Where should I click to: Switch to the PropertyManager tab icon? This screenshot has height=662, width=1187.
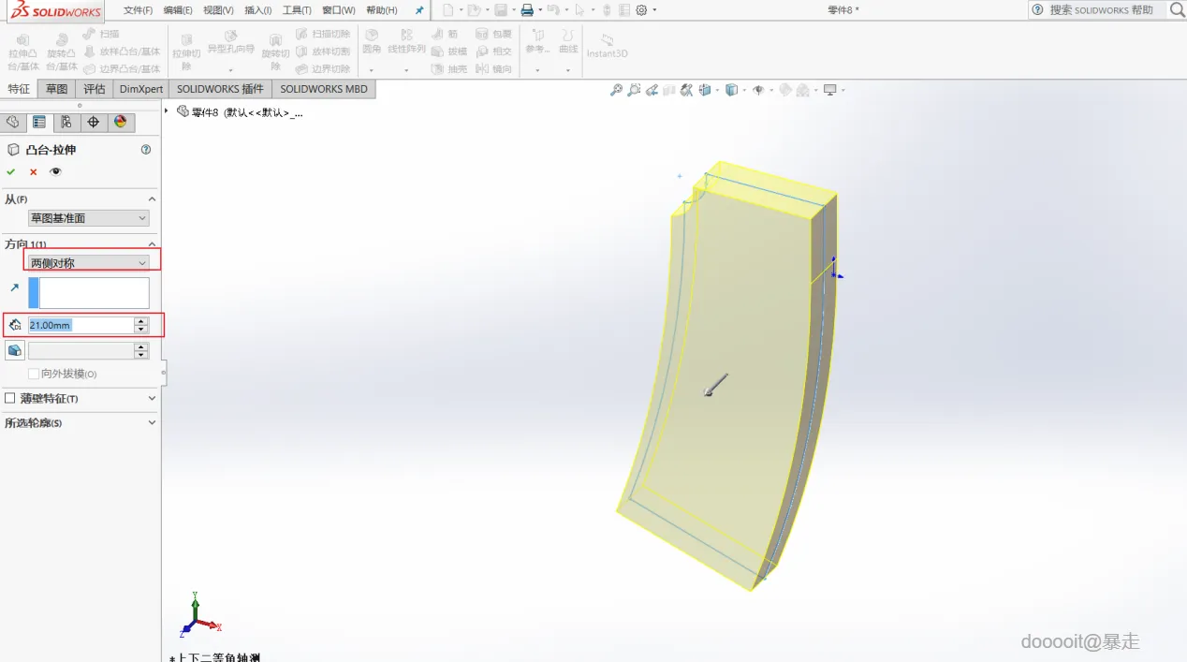coord(39,123)
